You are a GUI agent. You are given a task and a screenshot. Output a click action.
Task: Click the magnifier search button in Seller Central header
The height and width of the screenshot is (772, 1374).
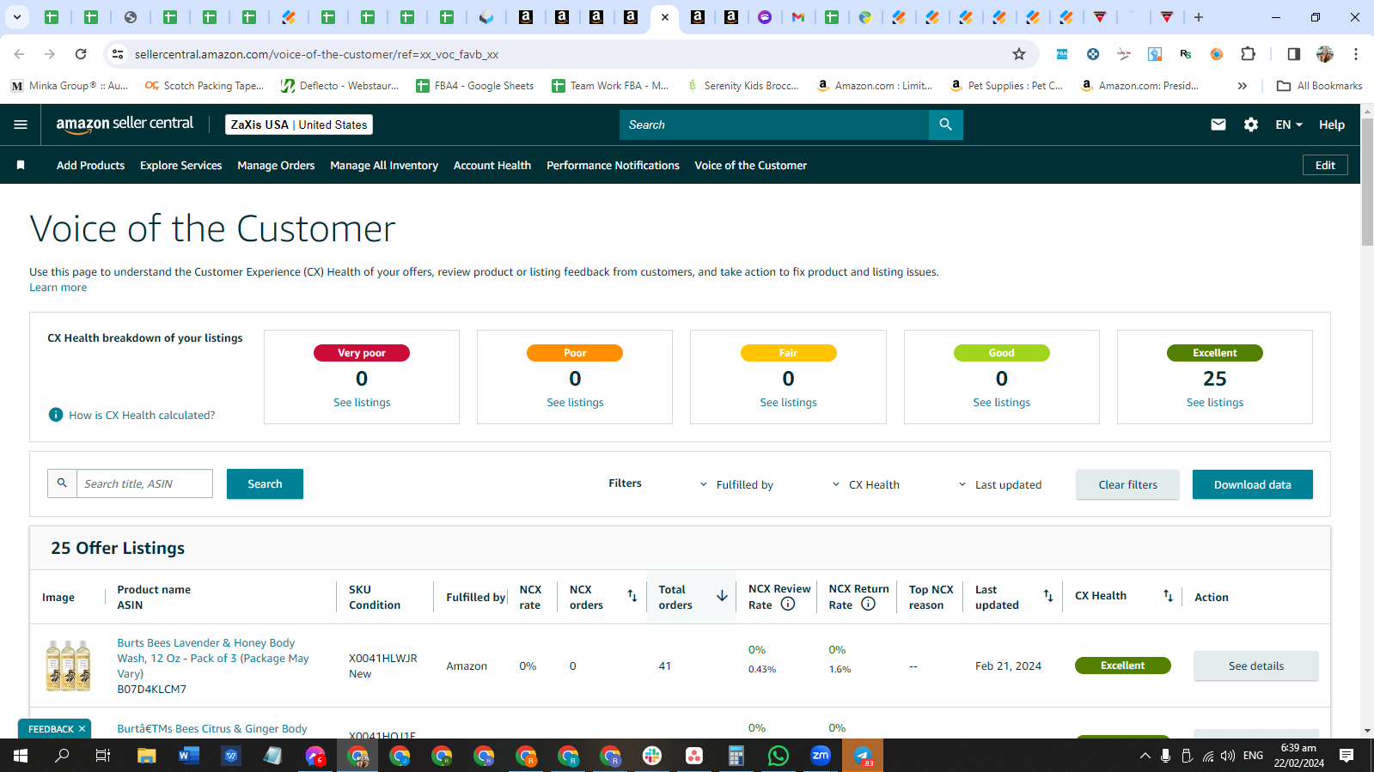tap(945, 125)
